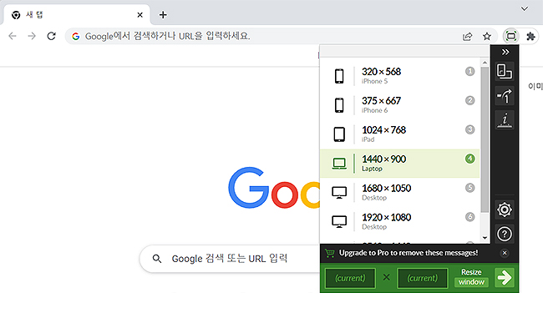
Task: Click Upgrade to Pro message
Action: tap(409, 253)
